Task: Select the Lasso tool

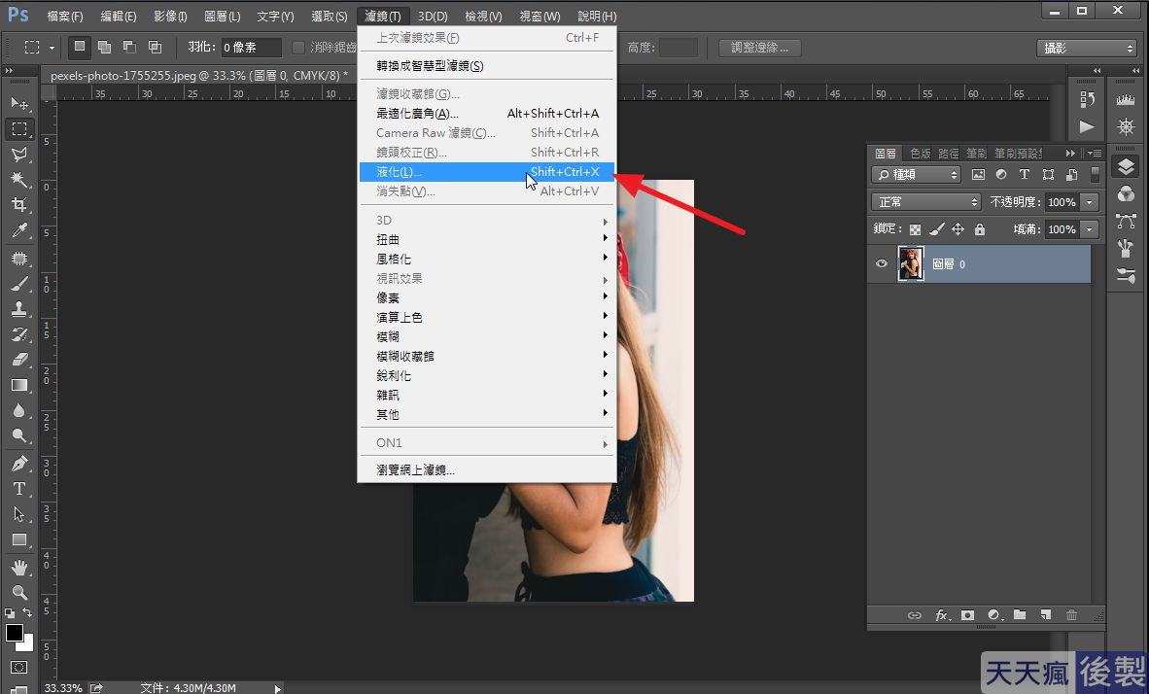Action: click(19, 154)
